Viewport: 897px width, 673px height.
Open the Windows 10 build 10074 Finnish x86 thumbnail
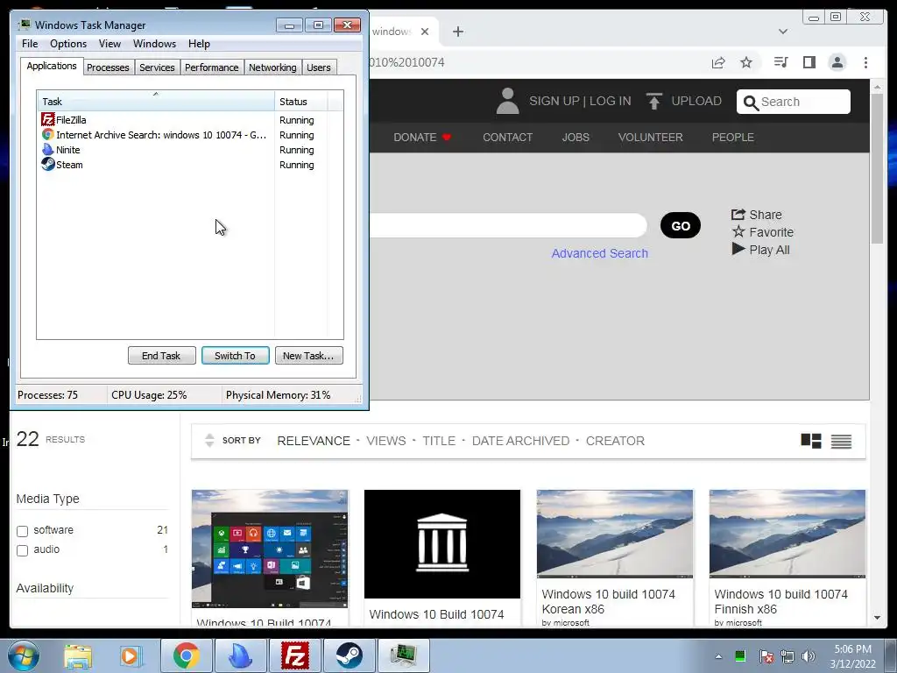click(x=788, y=534)
